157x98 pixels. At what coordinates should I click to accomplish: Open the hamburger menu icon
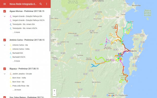tap(5, 4)
